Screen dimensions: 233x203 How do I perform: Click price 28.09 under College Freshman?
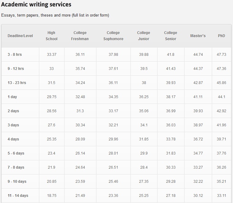[x=80, y=139]
